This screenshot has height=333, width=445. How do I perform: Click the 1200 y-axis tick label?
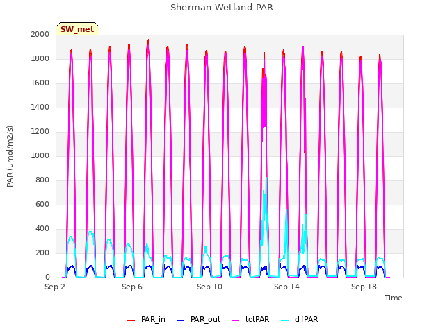(40, 131)
